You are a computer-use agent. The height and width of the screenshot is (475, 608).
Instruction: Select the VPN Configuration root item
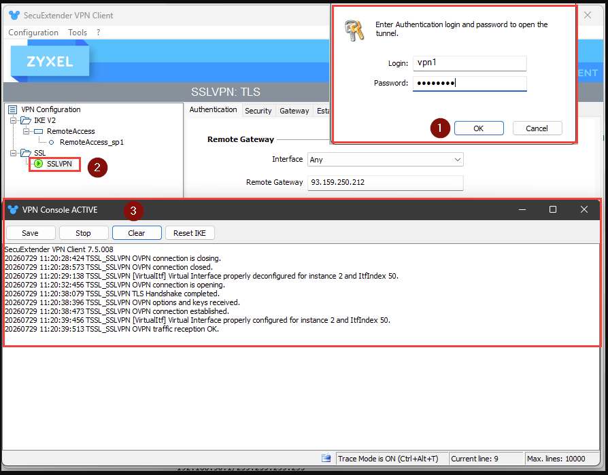[51, 109]
